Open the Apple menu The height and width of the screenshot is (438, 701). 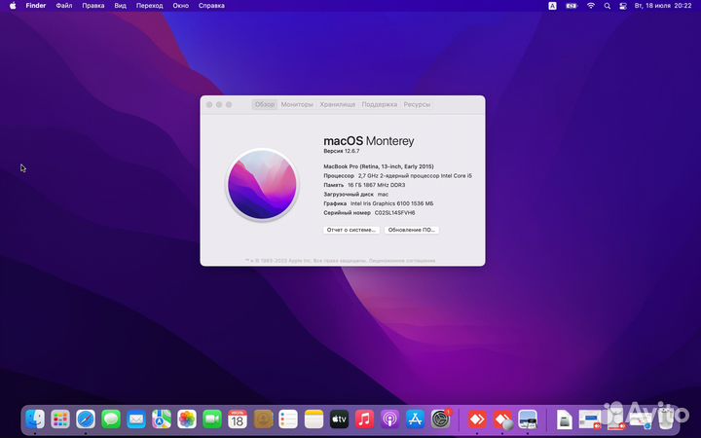(x=13, y=6)
